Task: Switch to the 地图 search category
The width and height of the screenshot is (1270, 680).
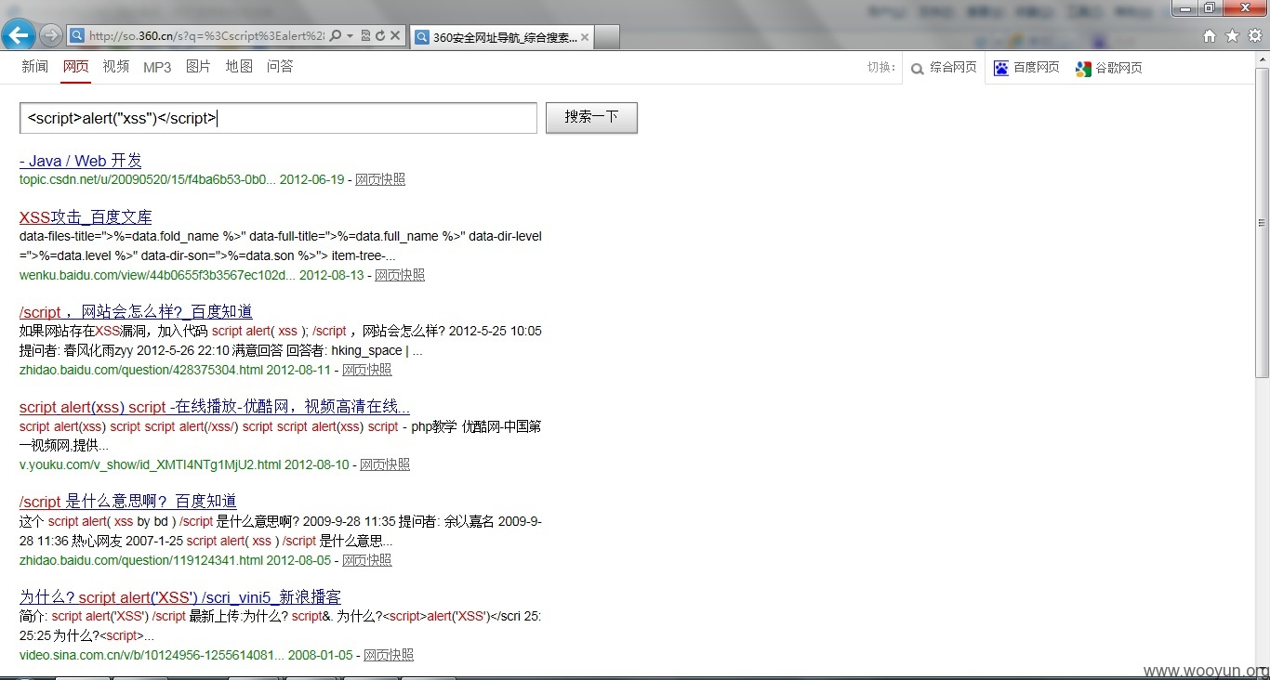Action: [239, 67]
